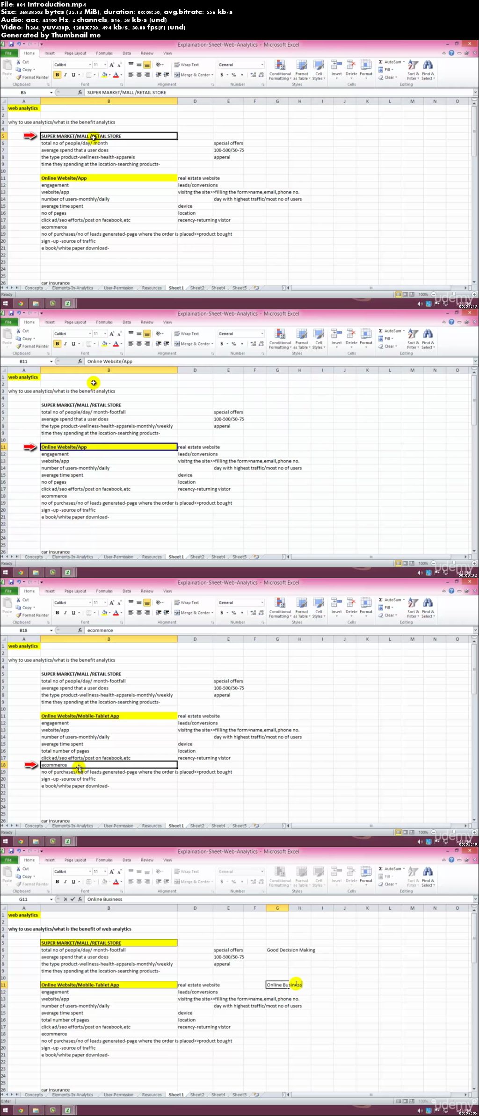The image size is (479, 1116).
Task: Open Find & Select in window with Name Box G11
Action: pos(428,877)
